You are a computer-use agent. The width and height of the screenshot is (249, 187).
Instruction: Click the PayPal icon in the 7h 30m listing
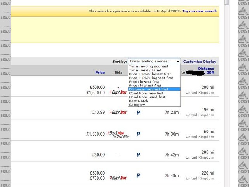click(138, 134)
